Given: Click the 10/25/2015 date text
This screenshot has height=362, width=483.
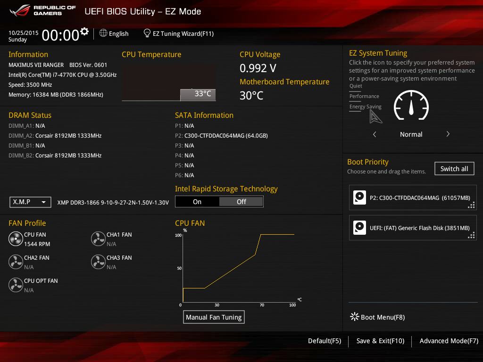Looking at the screenshot, I should 24,33.
